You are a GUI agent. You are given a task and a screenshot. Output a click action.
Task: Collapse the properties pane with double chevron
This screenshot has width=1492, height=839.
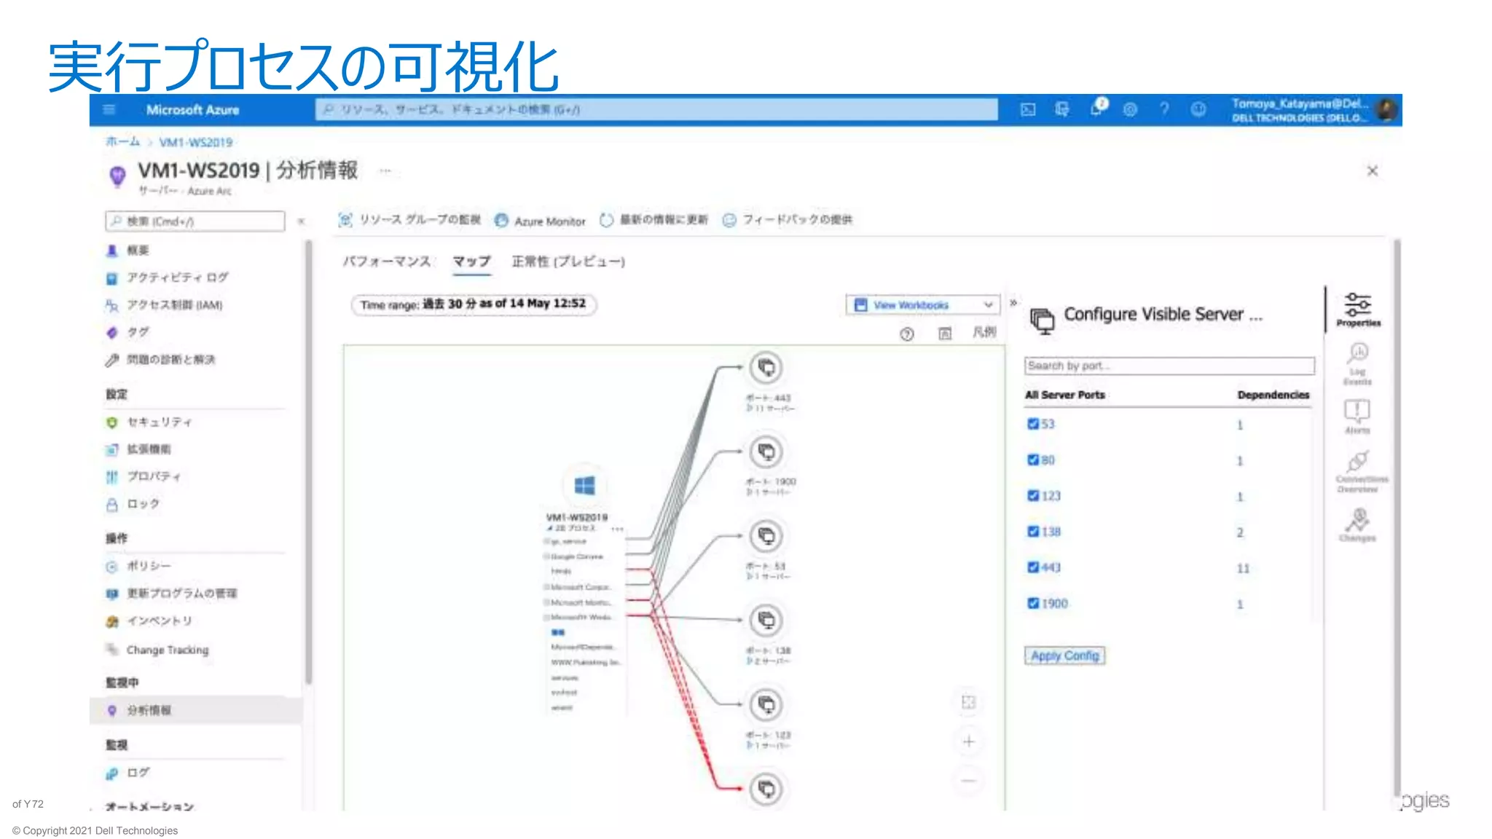point(1013,302)
